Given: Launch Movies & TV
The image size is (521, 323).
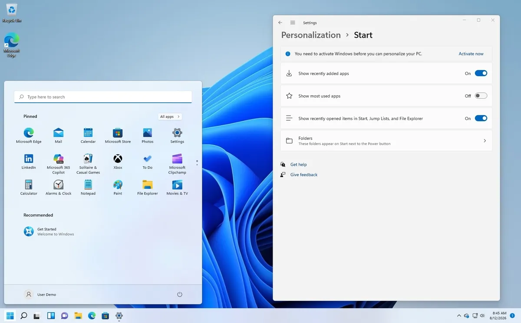Looking at the screenshot, I should point(177,187).
